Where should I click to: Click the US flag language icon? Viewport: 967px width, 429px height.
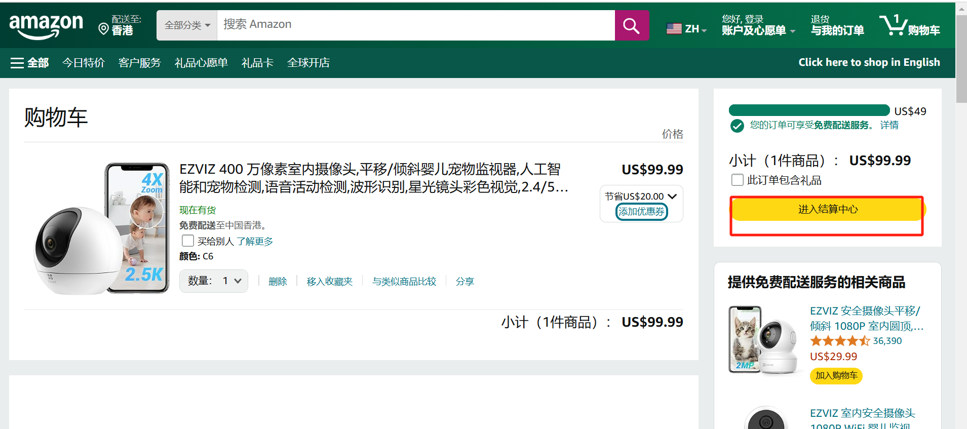tap(674, 29)
